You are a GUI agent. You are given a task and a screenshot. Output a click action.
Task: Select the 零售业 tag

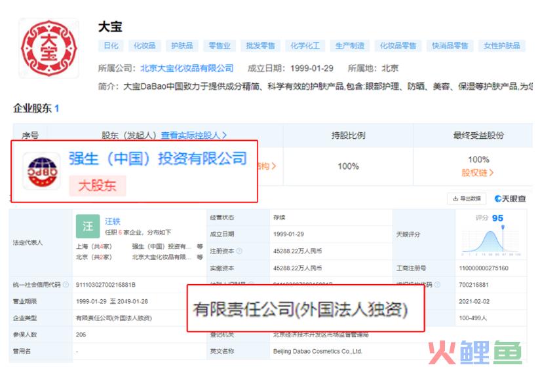tap(220, 46)
